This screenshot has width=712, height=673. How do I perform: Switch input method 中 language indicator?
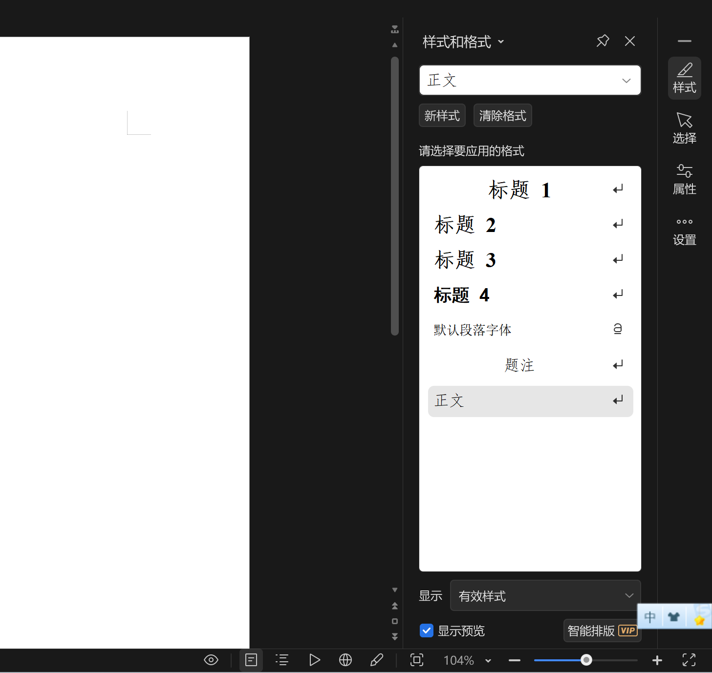click(x=649, y=617)
